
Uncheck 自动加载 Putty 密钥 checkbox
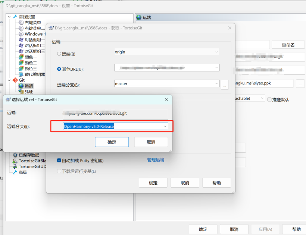(x=59, y=160)
